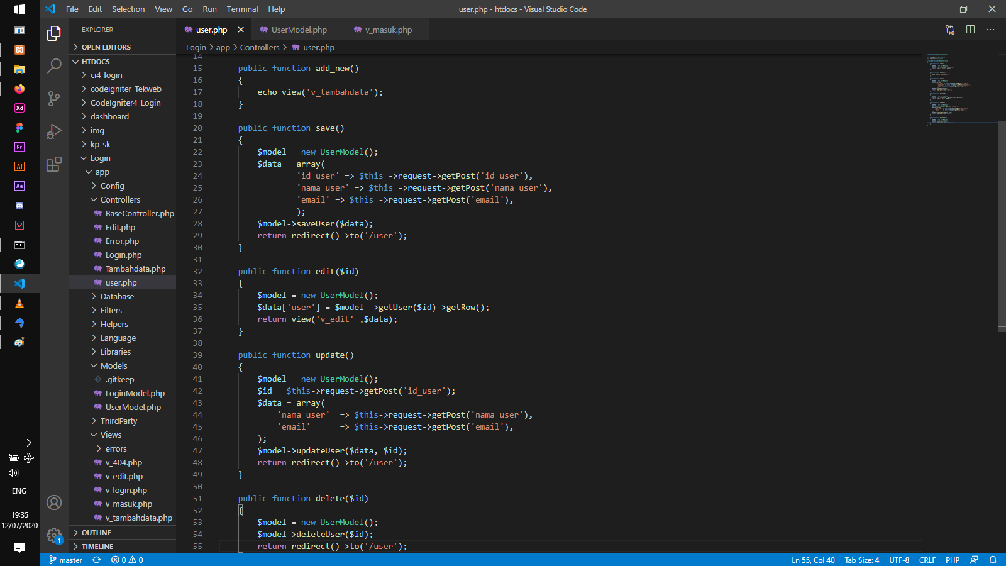Image resolution: width=1006 pixels, height=566 pixels.
Task: Open the View menu
Action: coord(163,9)
